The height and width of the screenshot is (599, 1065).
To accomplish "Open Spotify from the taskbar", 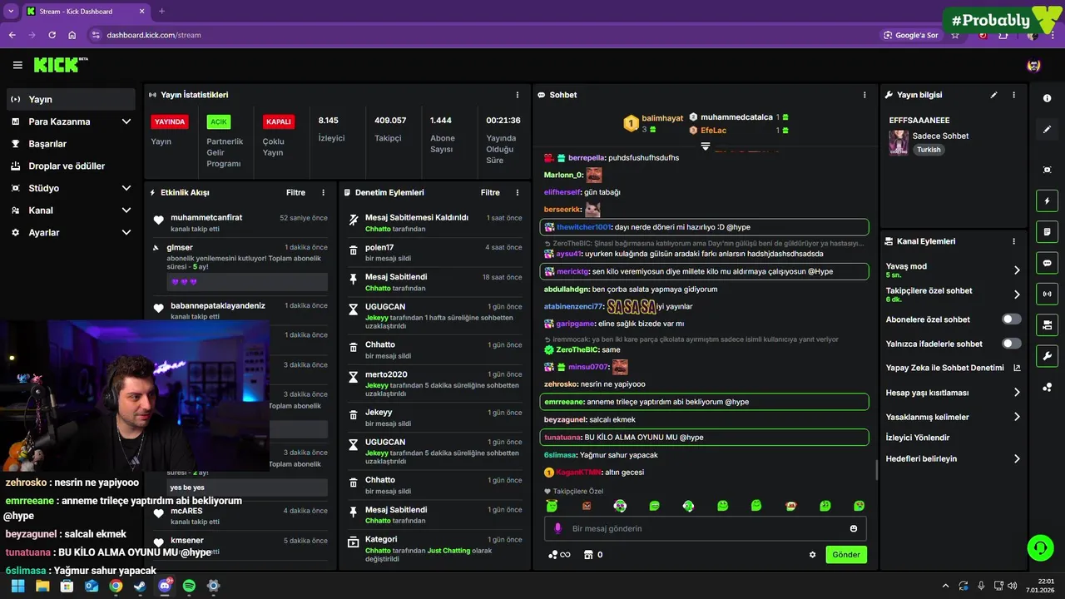I will pos(189,586).
